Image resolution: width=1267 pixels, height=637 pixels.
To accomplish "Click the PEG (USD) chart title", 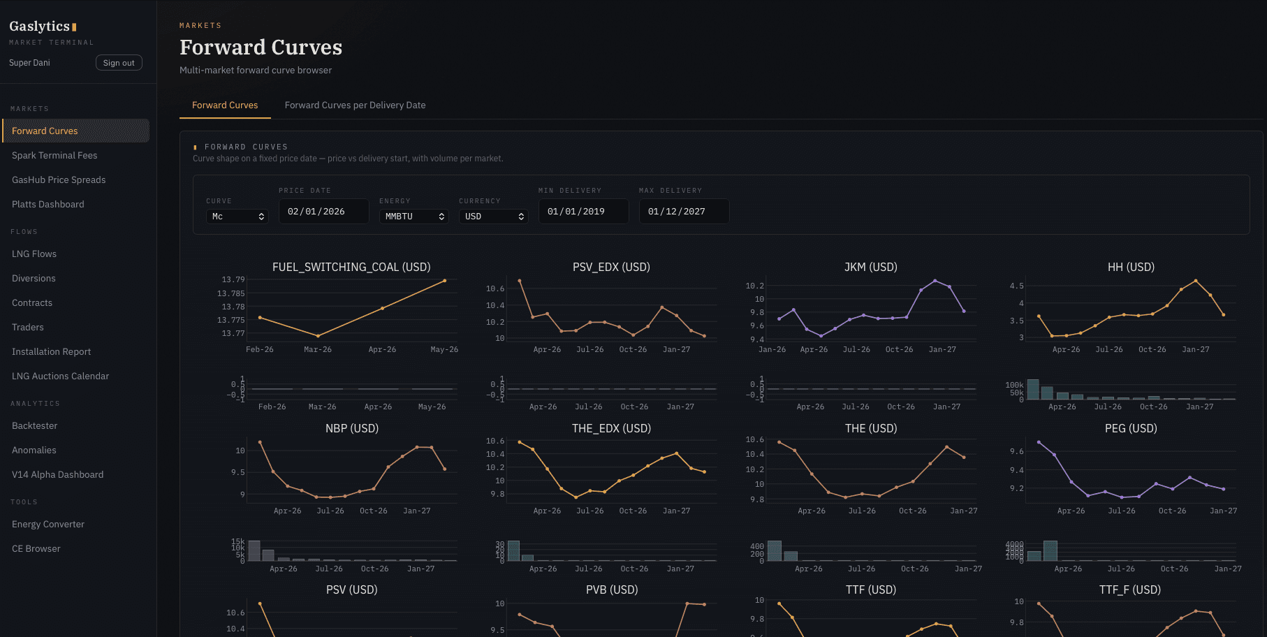I will click(x=1131, y=428).
